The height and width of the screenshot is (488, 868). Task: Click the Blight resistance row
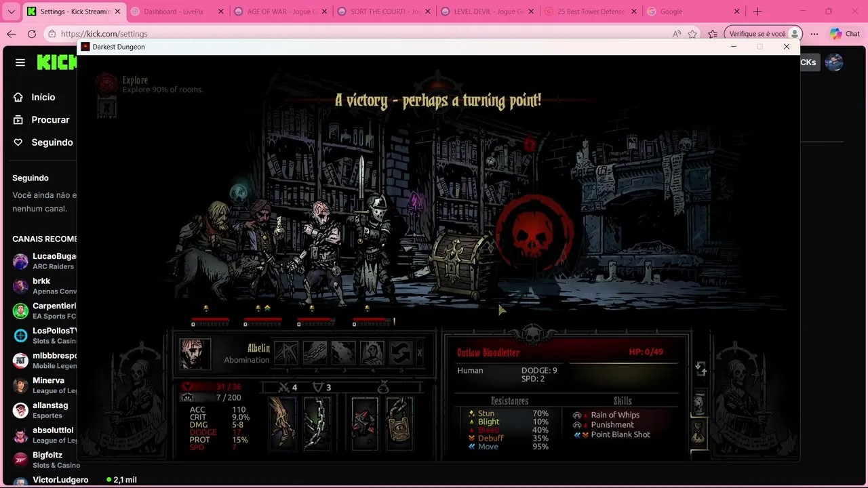coord(508,422)
